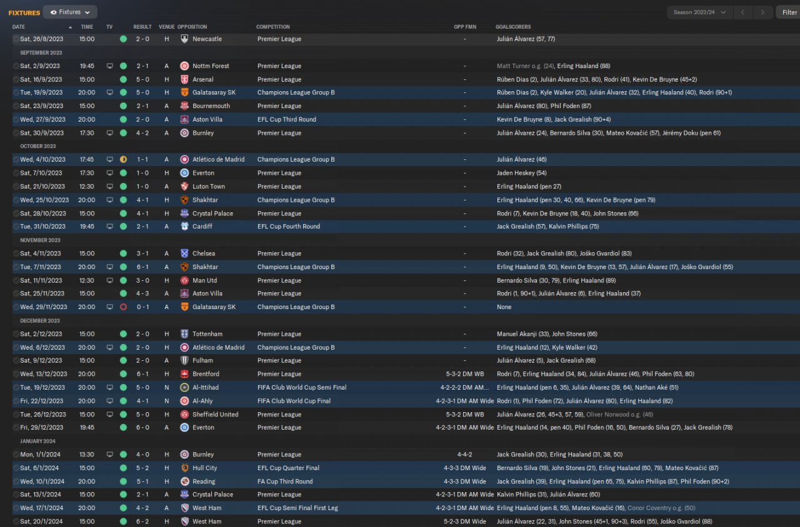Select the 5 - 0 result against Arsenal
800x527 pixels.
142,79
